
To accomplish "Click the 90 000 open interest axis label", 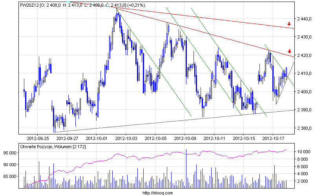I will (10, 165).
